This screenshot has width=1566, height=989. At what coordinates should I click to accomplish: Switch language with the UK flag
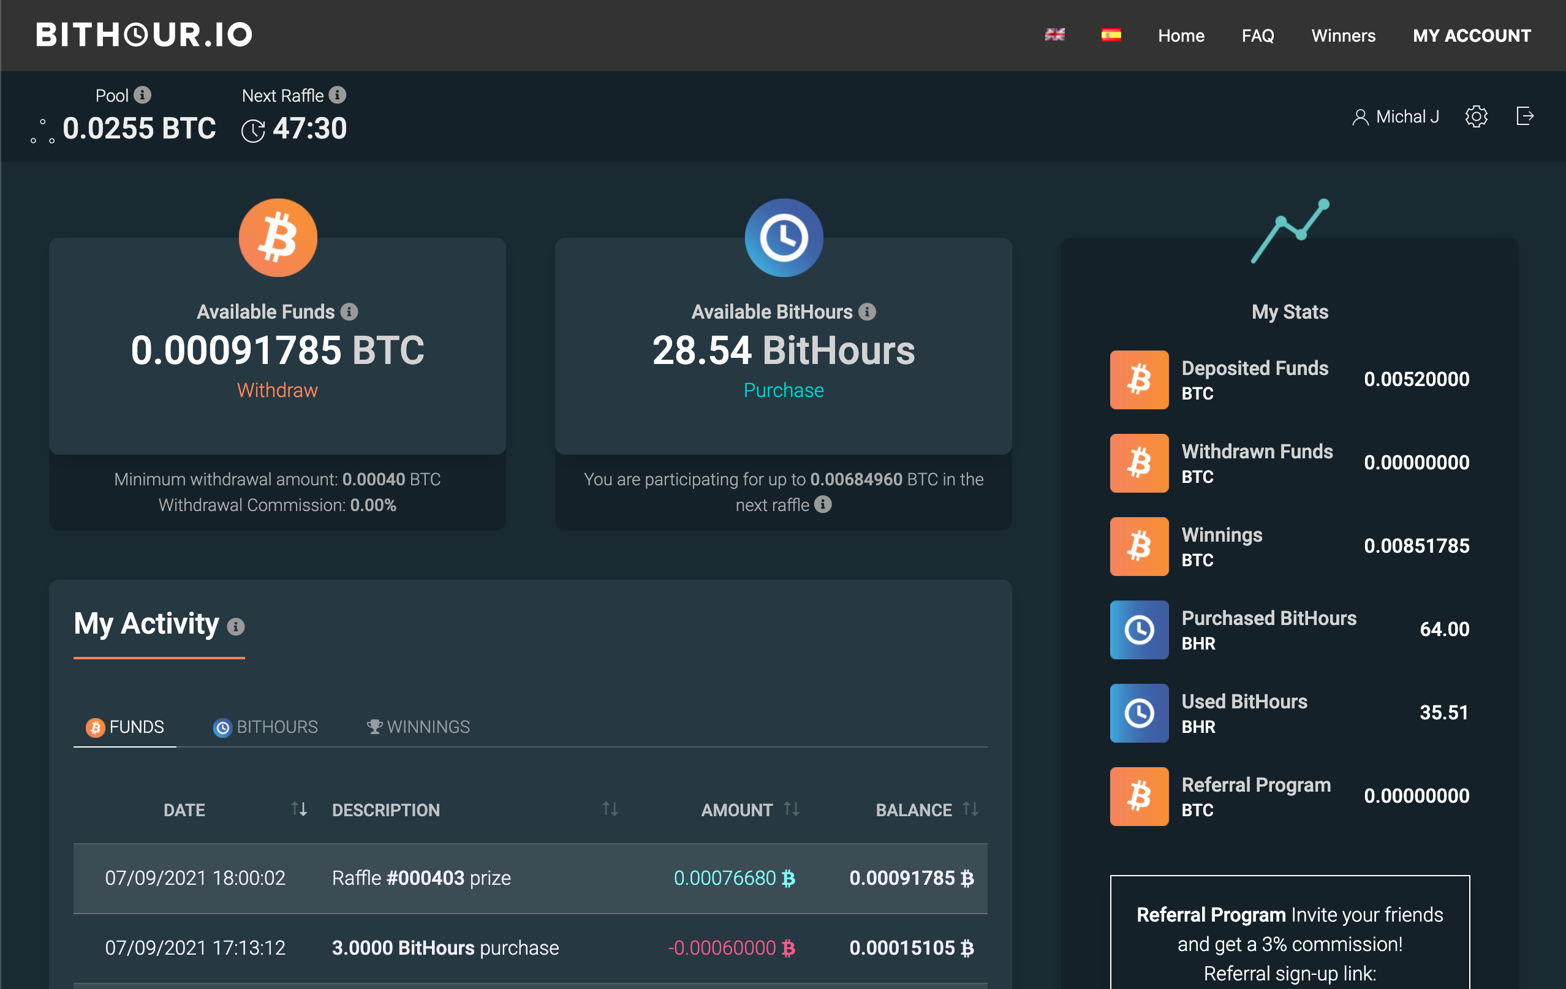click(1054, 35)
